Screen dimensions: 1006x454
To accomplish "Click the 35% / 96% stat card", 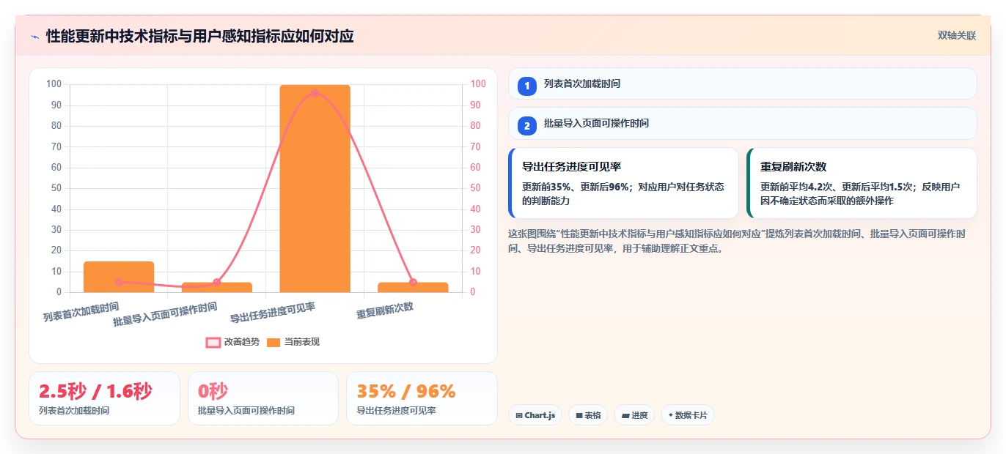I will pos(422,398).
